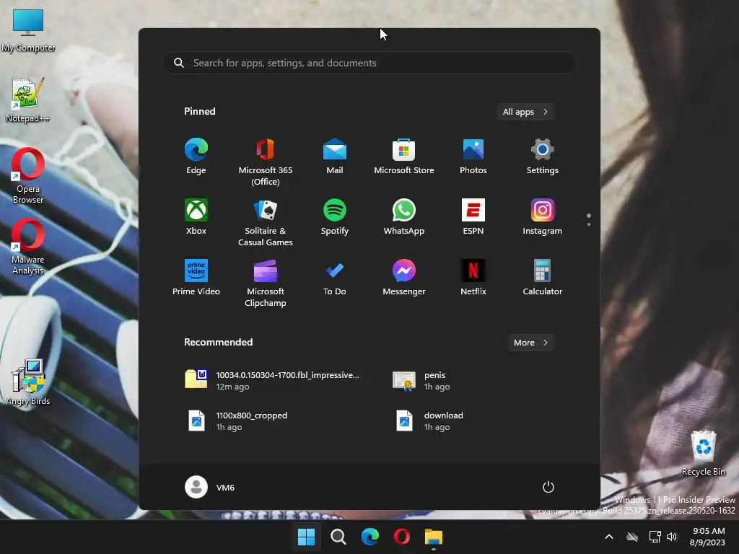The image size is (739, 554).
Task: Launch the Photos app
Action: tap(473, 157)
